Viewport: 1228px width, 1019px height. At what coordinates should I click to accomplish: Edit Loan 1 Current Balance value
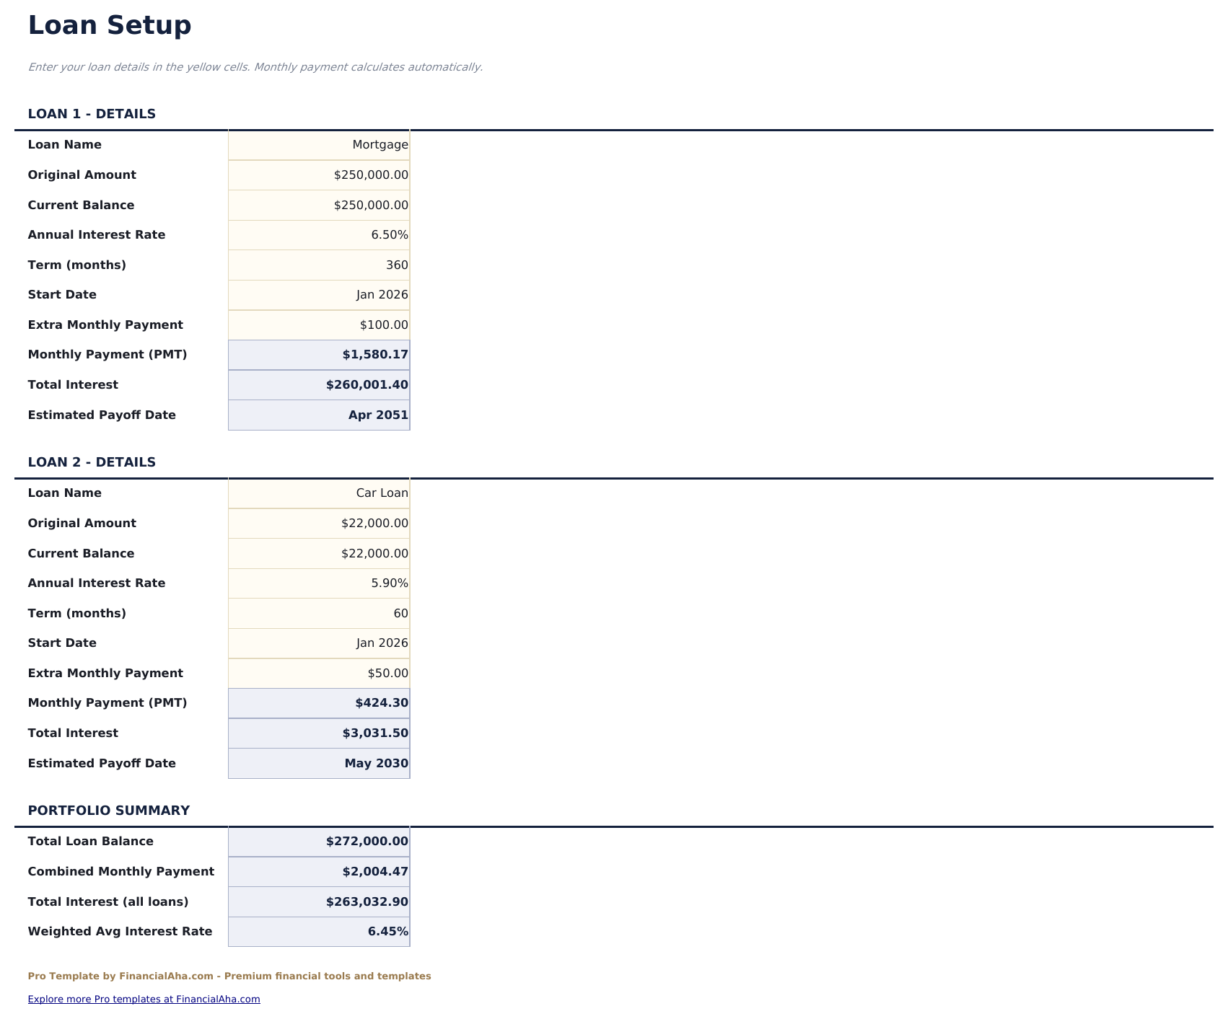pos(319,205)
